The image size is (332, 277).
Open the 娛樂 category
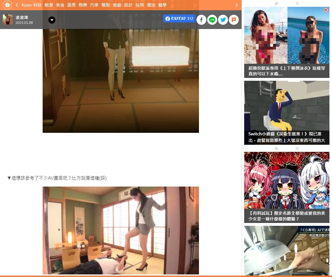pyautogui.click(x=83, y=5)
